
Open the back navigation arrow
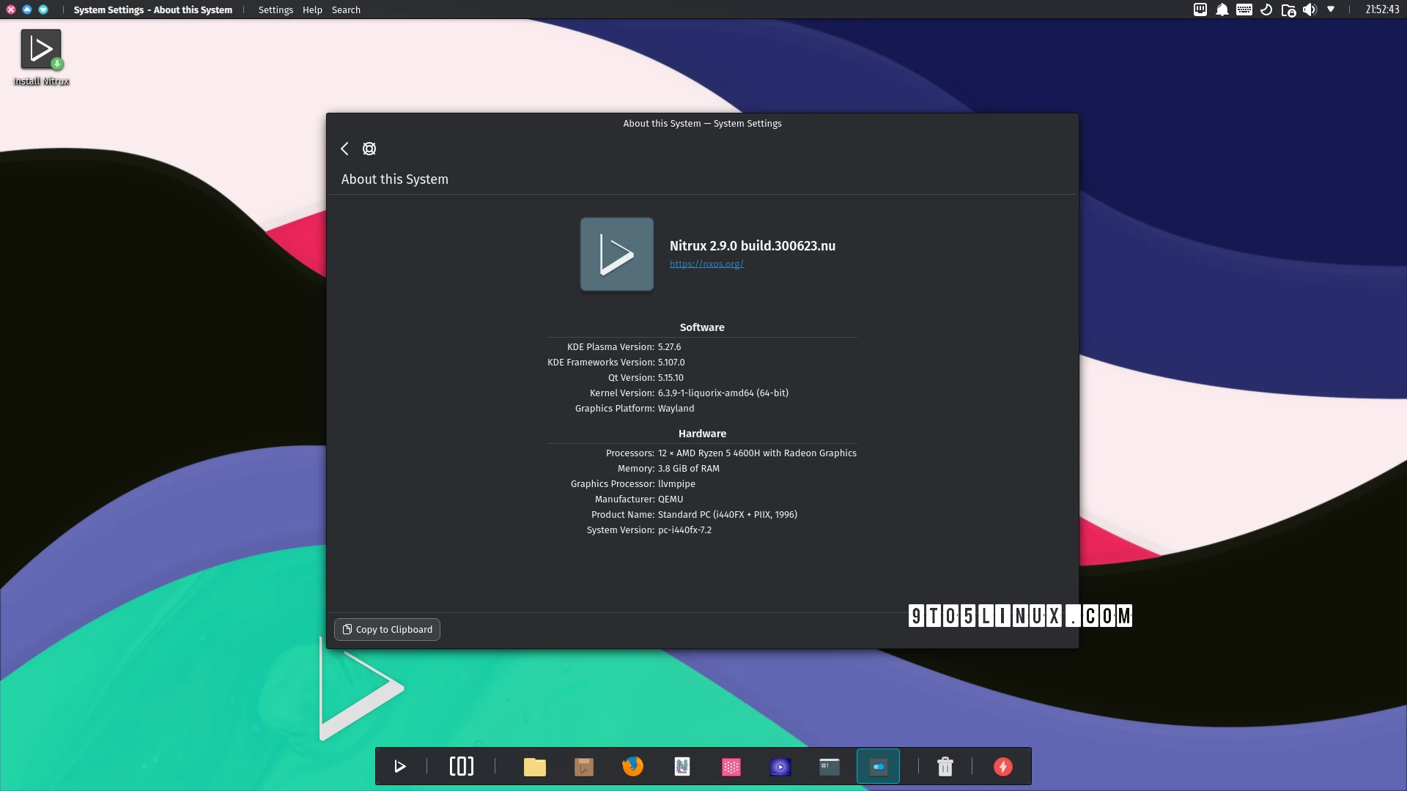coord(345,146)
